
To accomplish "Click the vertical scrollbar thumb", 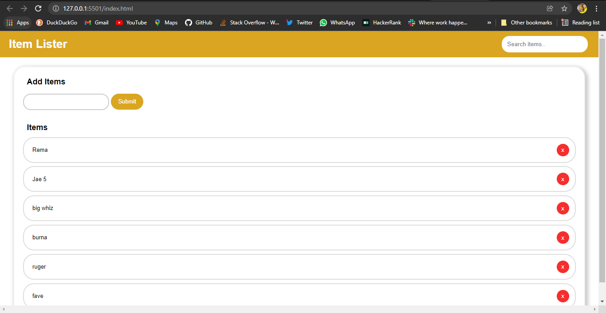I will click(602, 160).
